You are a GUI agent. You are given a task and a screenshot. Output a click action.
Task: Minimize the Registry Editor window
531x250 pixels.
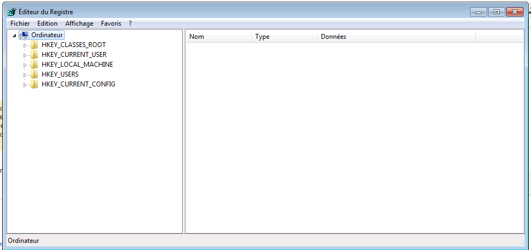click(479, 12)
